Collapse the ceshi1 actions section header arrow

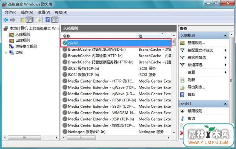225,104
